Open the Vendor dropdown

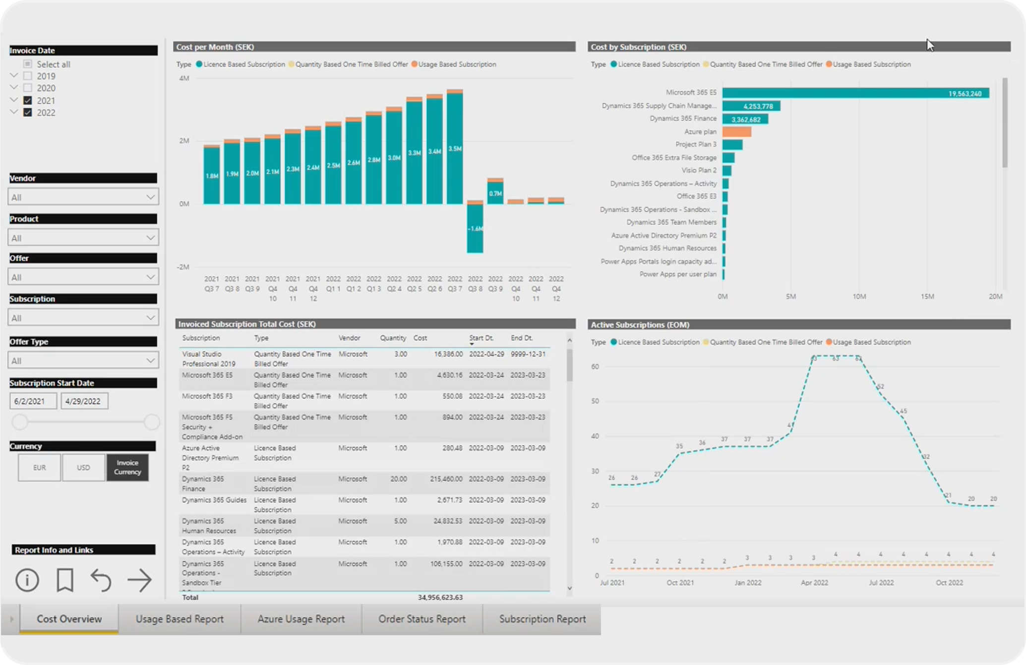[83, 197]
